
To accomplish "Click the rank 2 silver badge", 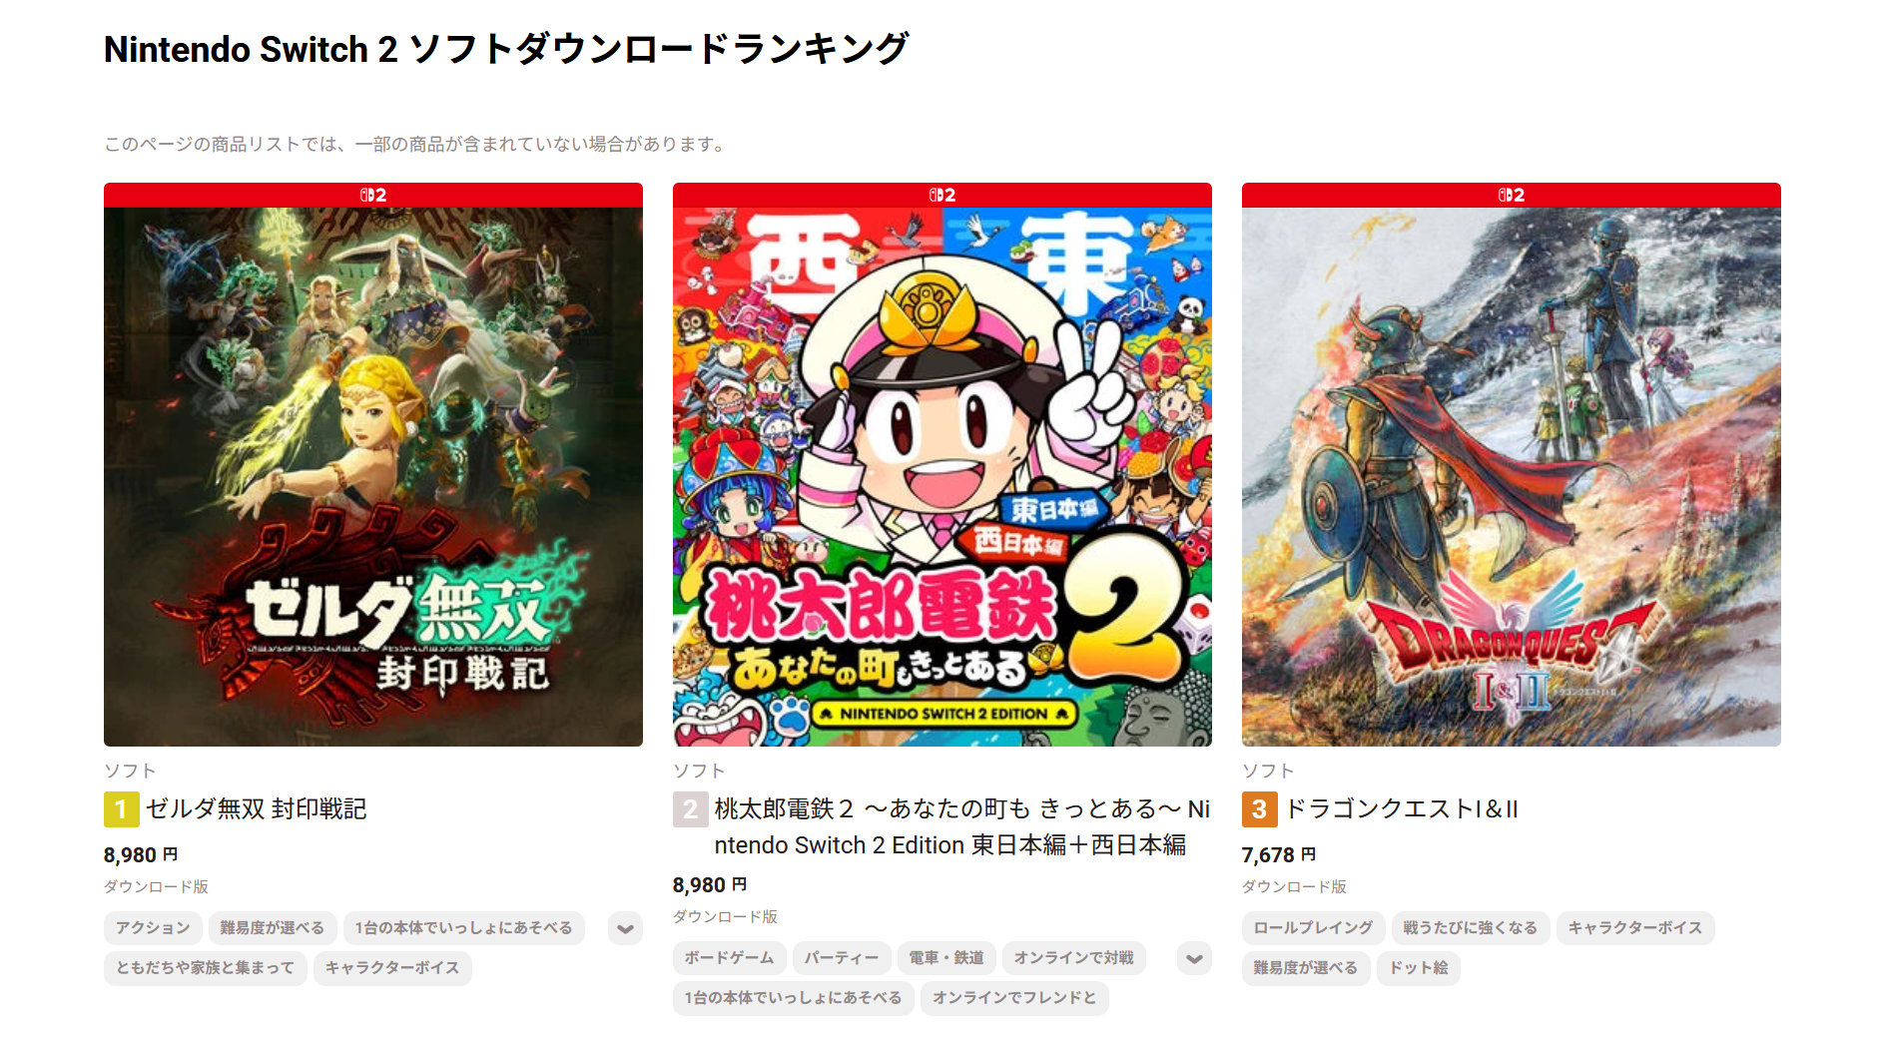I will pyautogui.click(x=690, y=809).
